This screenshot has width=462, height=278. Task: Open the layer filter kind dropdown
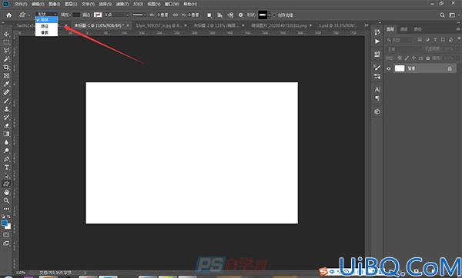[x=400, y=40]
